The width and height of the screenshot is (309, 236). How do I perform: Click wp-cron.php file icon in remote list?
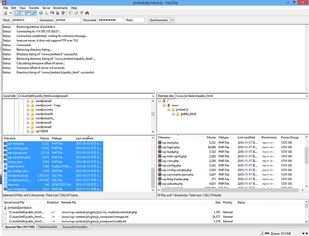click(160, 161)
